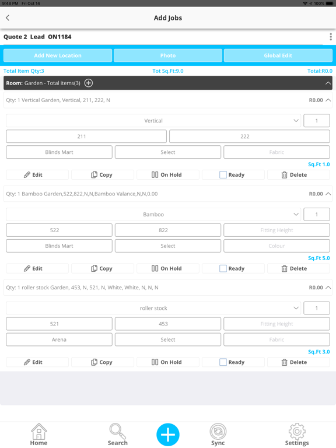The height and width of the screenshot is (448, 336).
Task: Click the Global Edit button
Action: pos(278,55)
